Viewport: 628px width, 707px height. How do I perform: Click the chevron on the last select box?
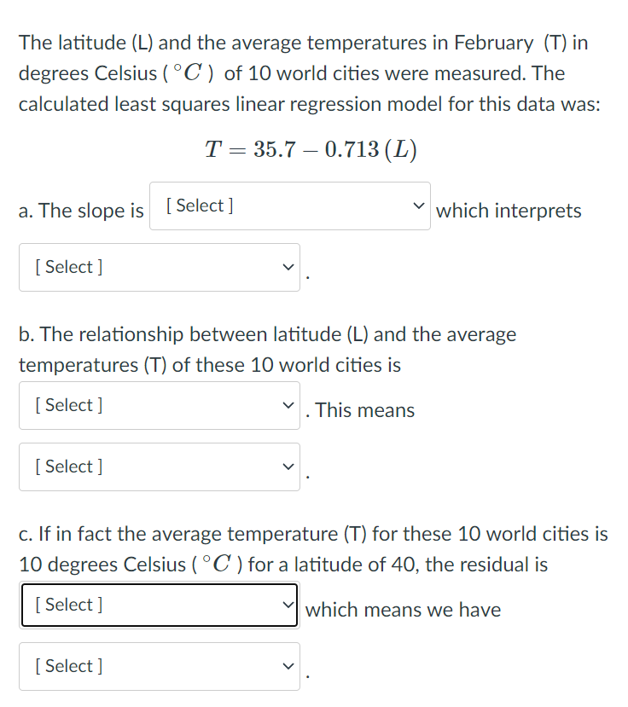coord(288,666)
